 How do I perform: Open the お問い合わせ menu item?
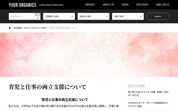click(x=162, y=5)
